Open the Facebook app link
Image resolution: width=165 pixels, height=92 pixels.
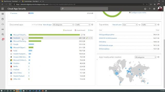[x=16, y=38]
